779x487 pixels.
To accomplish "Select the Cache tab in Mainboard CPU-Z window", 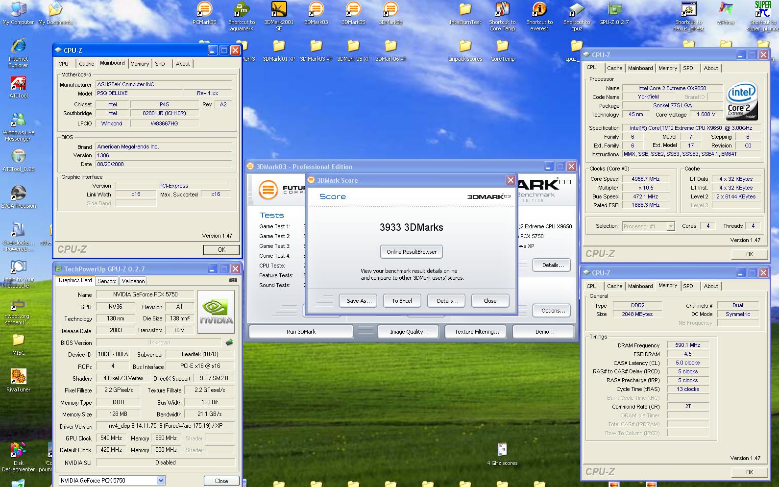I will [x=87, y=64].
